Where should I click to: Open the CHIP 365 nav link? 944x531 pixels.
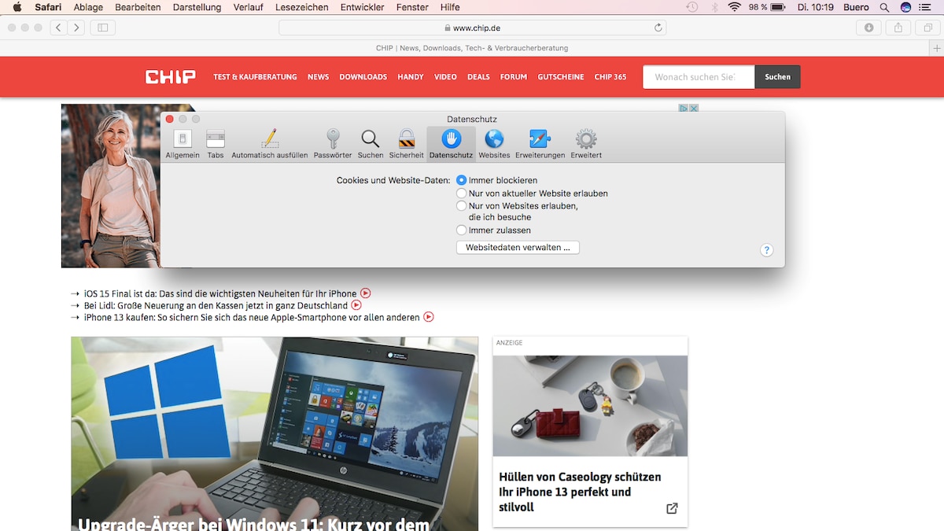click(x=610, y=77)
